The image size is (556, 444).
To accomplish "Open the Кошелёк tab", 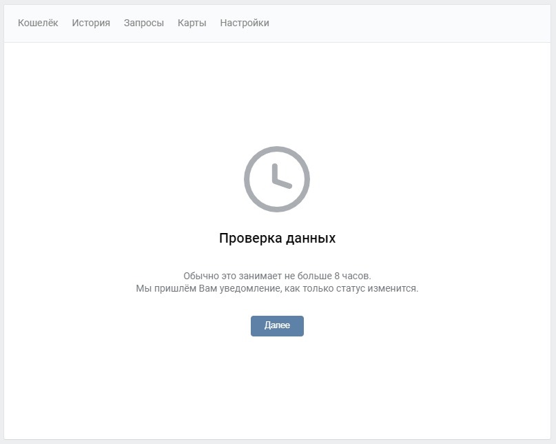I will point(38,23).
